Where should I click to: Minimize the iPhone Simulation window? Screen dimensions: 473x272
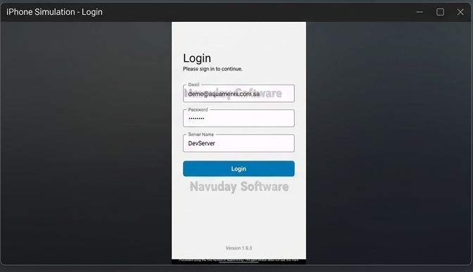pos(420,12)
